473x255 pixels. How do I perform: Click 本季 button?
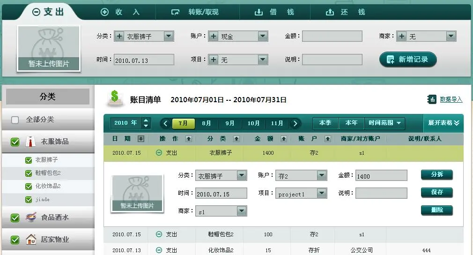click(x=325, y=123)
